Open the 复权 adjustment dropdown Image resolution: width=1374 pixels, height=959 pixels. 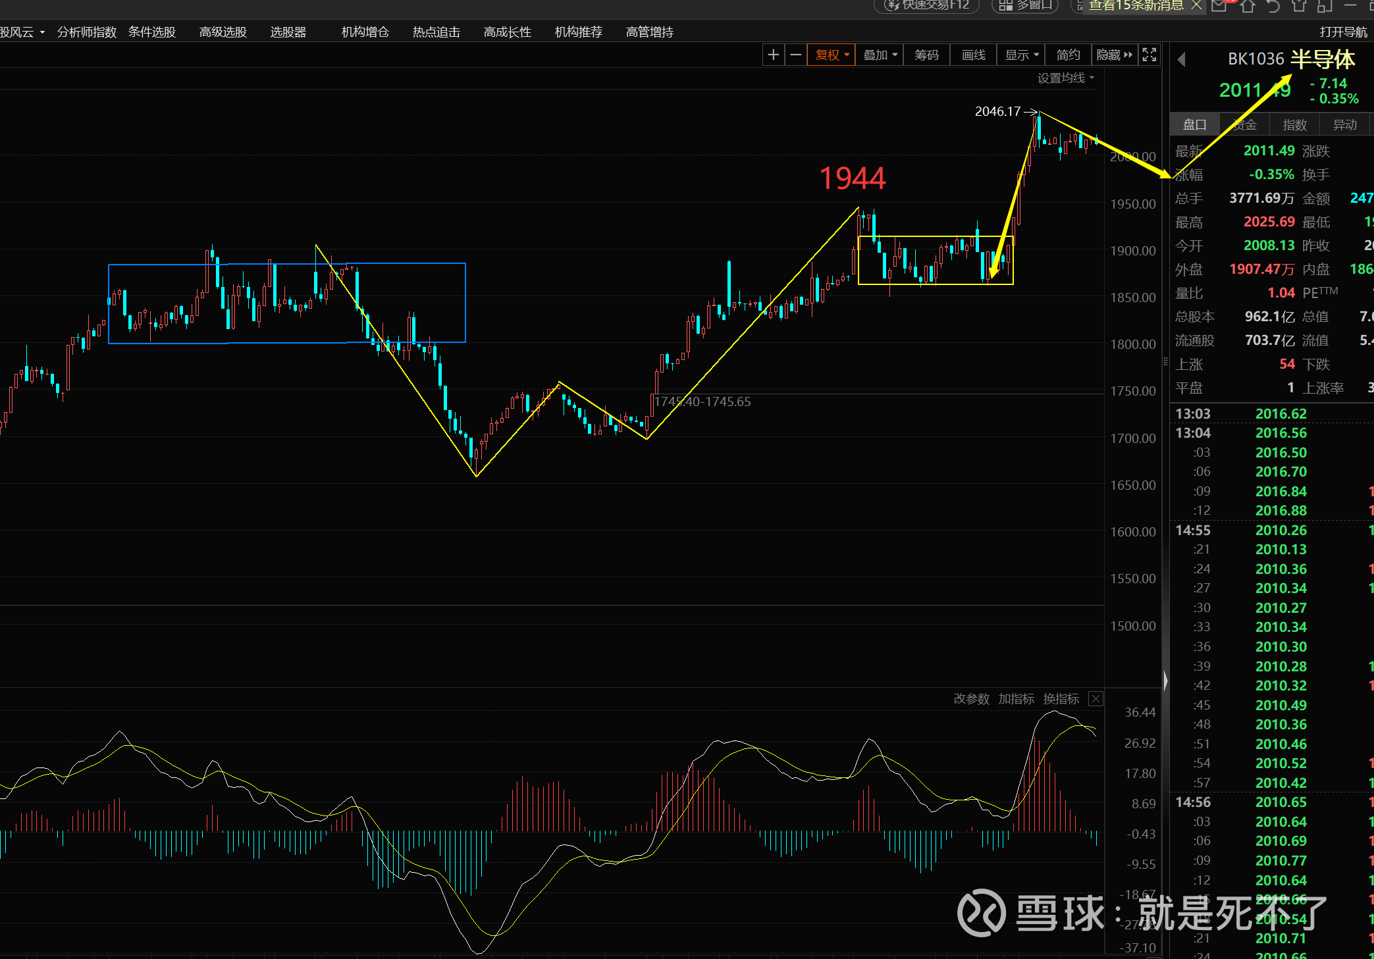(x=832, y=55)
